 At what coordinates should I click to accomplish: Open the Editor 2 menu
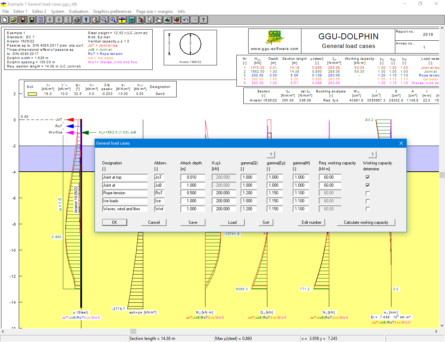(x=39, y=11)
